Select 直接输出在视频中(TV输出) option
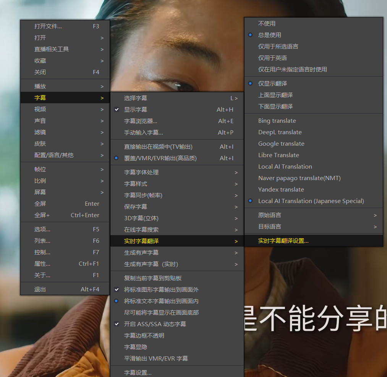387x377 pixels. tap(177, 147)
